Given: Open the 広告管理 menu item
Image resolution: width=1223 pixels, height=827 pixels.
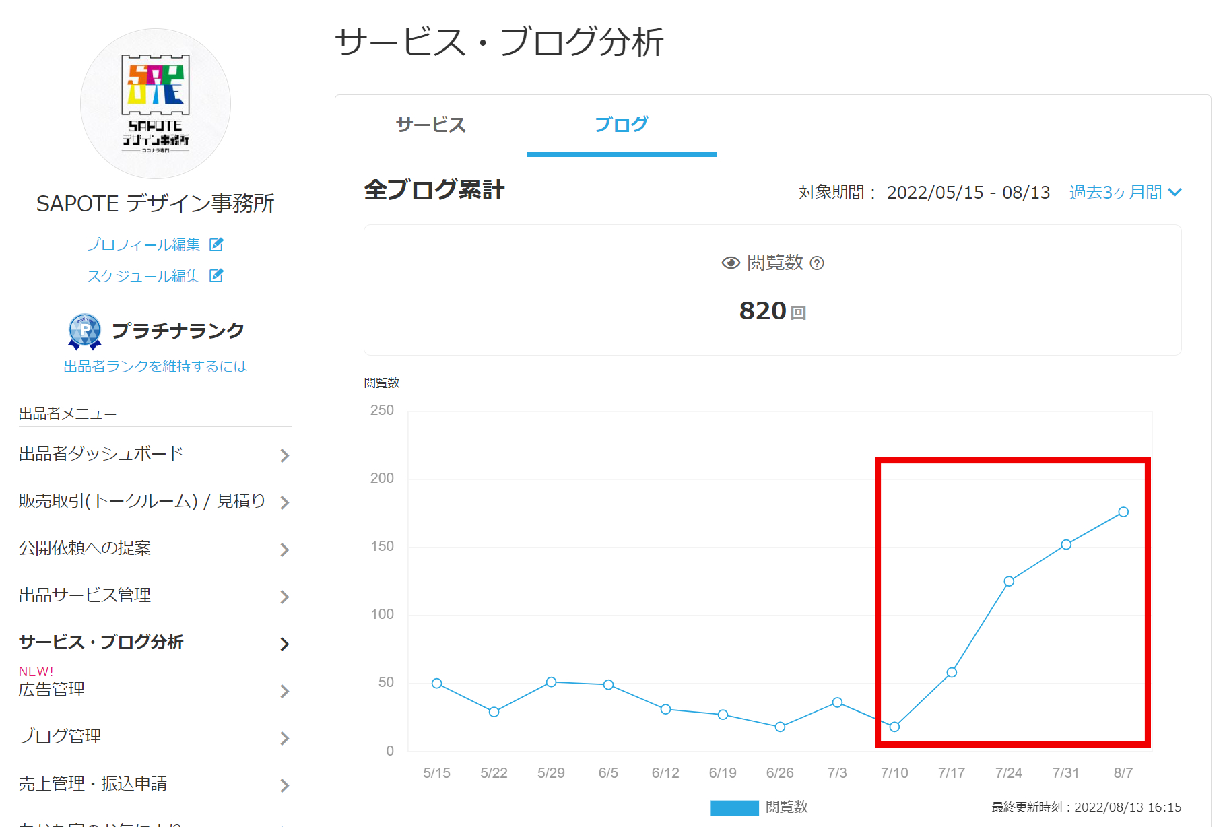Looking at the screenshot, I should (x=52, y=690).
